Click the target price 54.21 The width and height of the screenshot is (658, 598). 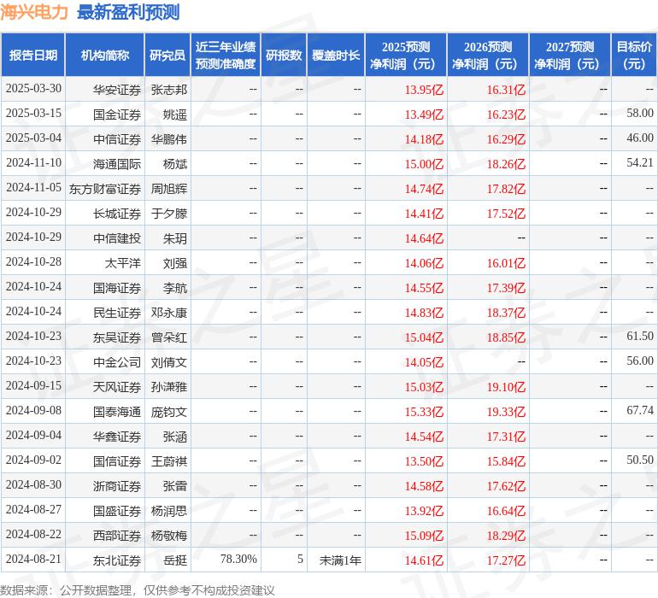tap(640, 162)
